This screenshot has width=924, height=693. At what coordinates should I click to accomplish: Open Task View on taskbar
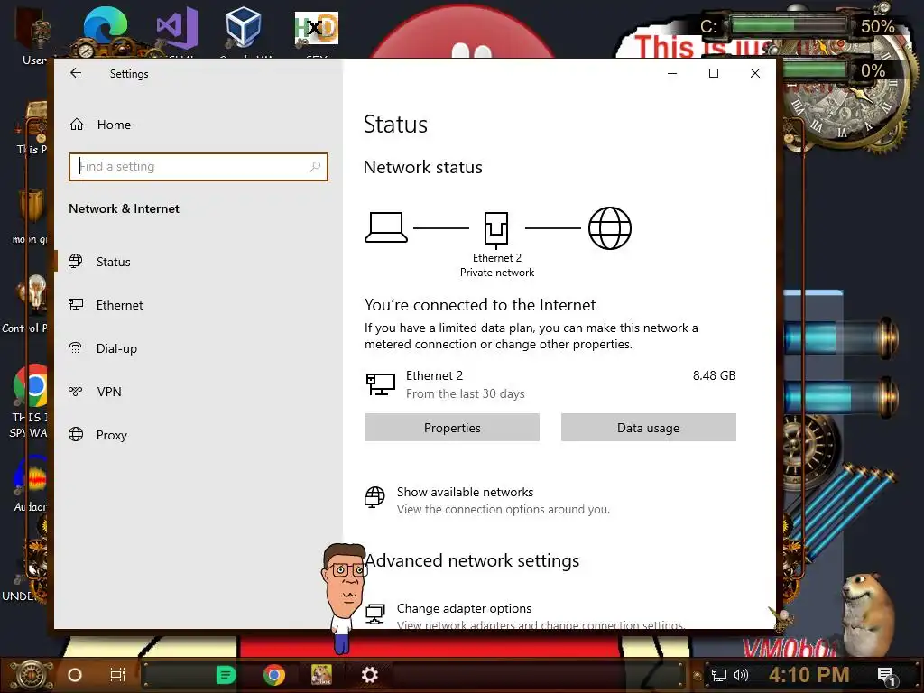[118, 675]
